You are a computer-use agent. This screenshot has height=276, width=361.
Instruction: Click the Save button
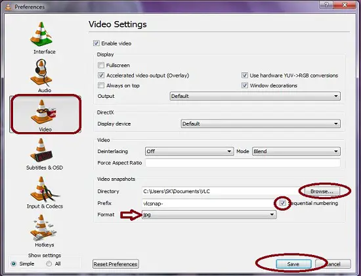coord(293,264)
